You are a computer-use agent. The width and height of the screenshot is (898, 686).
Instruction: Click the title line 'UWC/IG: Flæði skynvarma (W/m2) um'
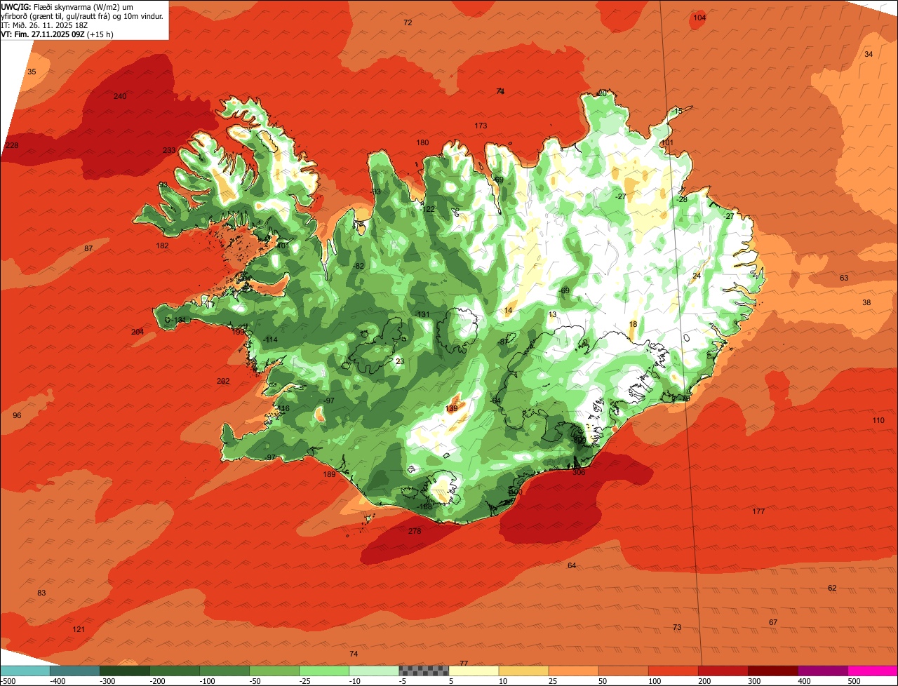click(x=67, y=6)
